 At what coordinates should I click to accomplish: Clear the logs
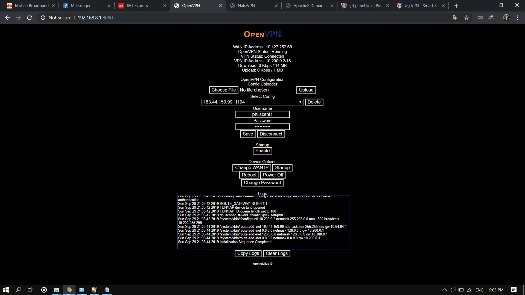(276, 253)
